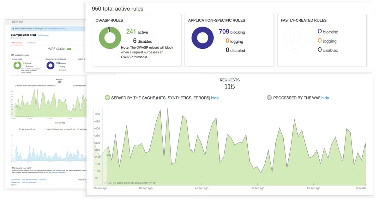Expand Show service ID under example.com prod
379x199 pixels.
coord(16,38)
